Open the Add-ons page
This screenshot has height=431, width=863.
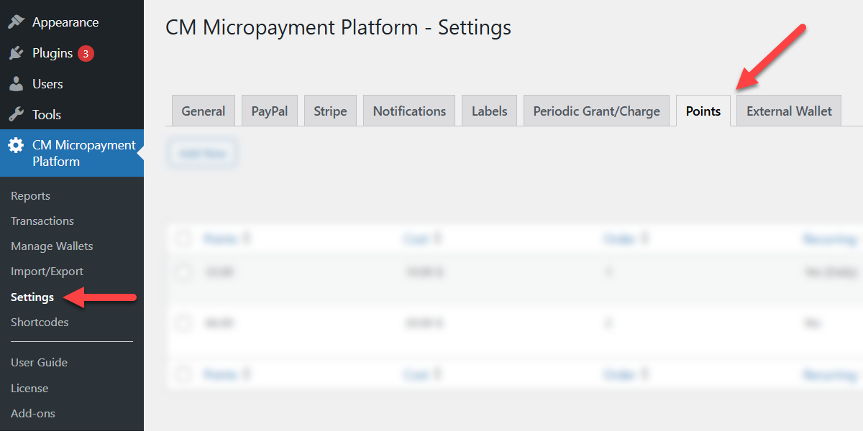tap(33, 413)
